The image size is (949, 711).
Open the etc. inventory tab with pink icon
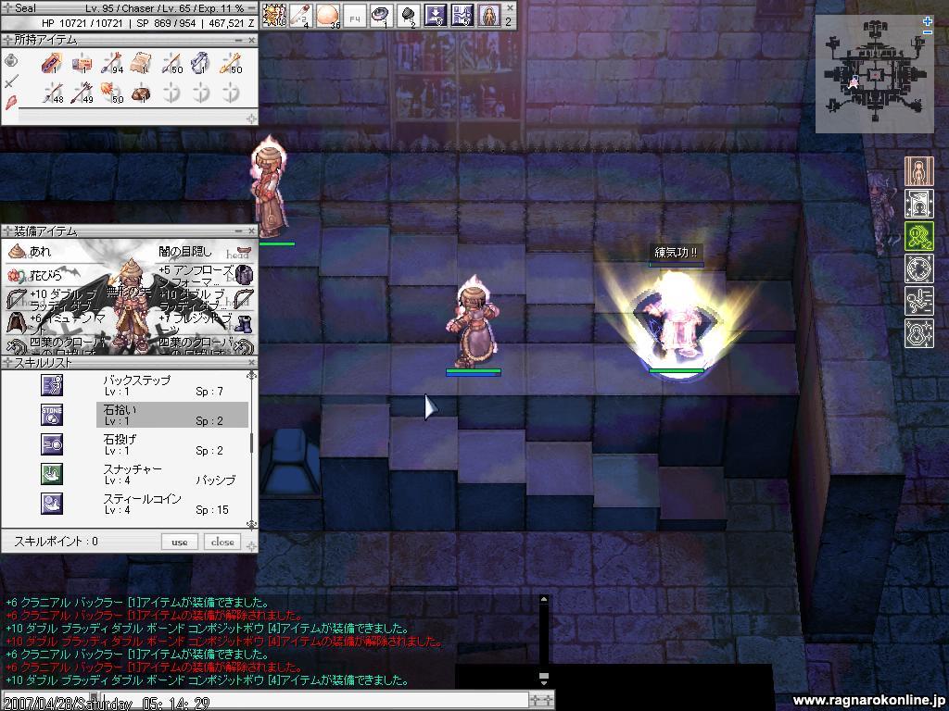coord(11,102)
